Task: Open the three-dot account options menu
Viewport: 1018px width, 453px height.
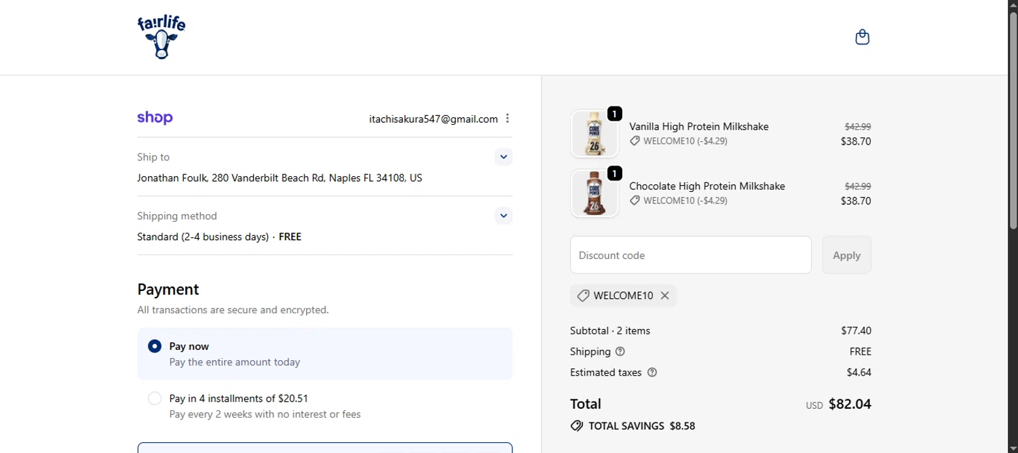Action: 507,119
